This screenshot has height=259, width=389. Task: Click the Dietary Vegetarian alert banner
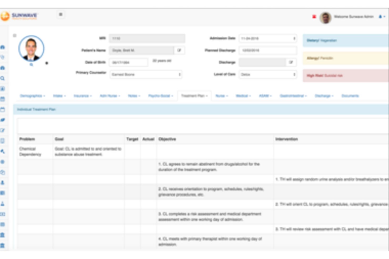pyautogui.click(x=346, y=40)
